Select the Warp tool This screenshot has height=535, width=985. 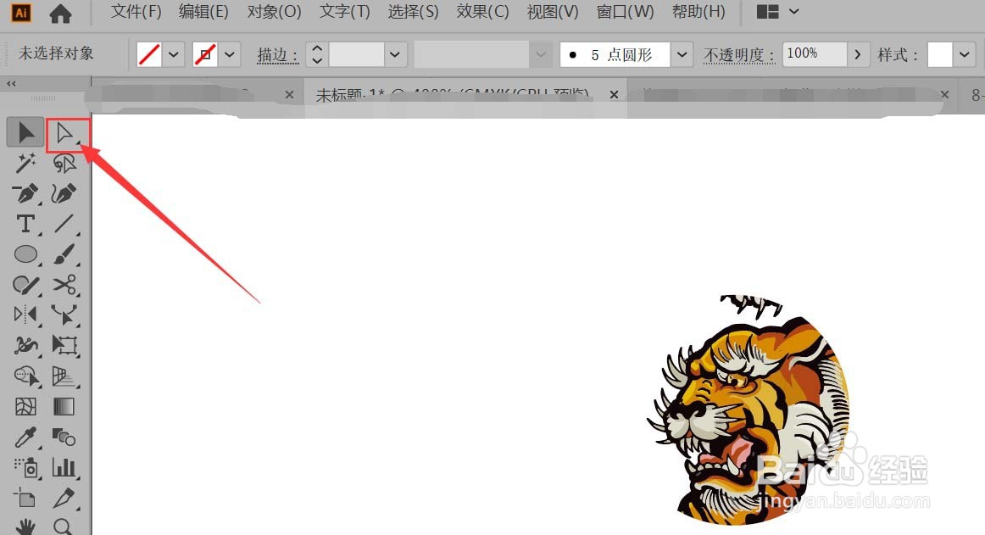[25, 345]
